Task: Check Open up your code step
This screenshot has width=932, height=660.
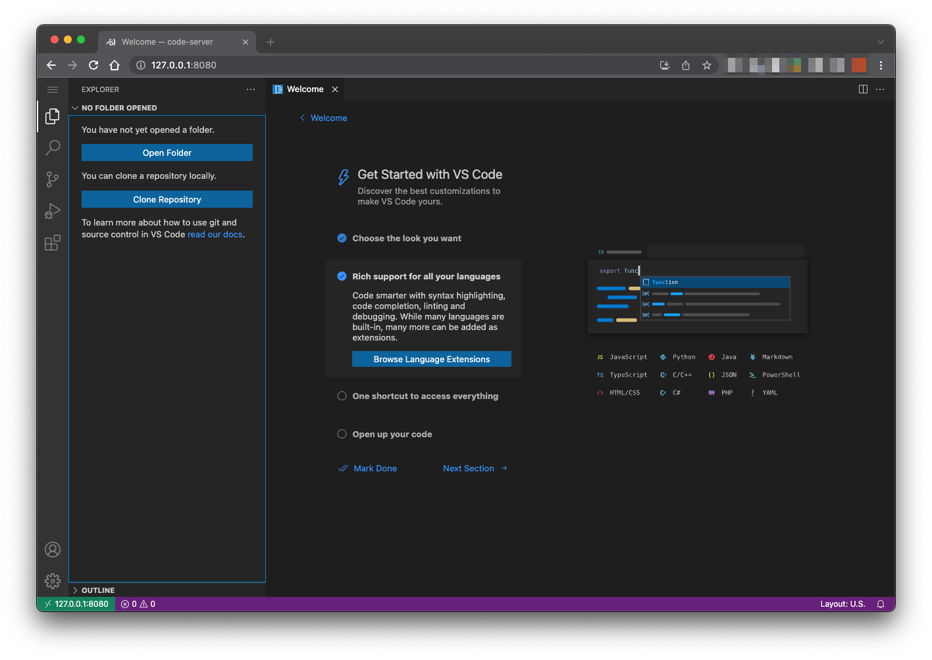Action: pos(342,434)
